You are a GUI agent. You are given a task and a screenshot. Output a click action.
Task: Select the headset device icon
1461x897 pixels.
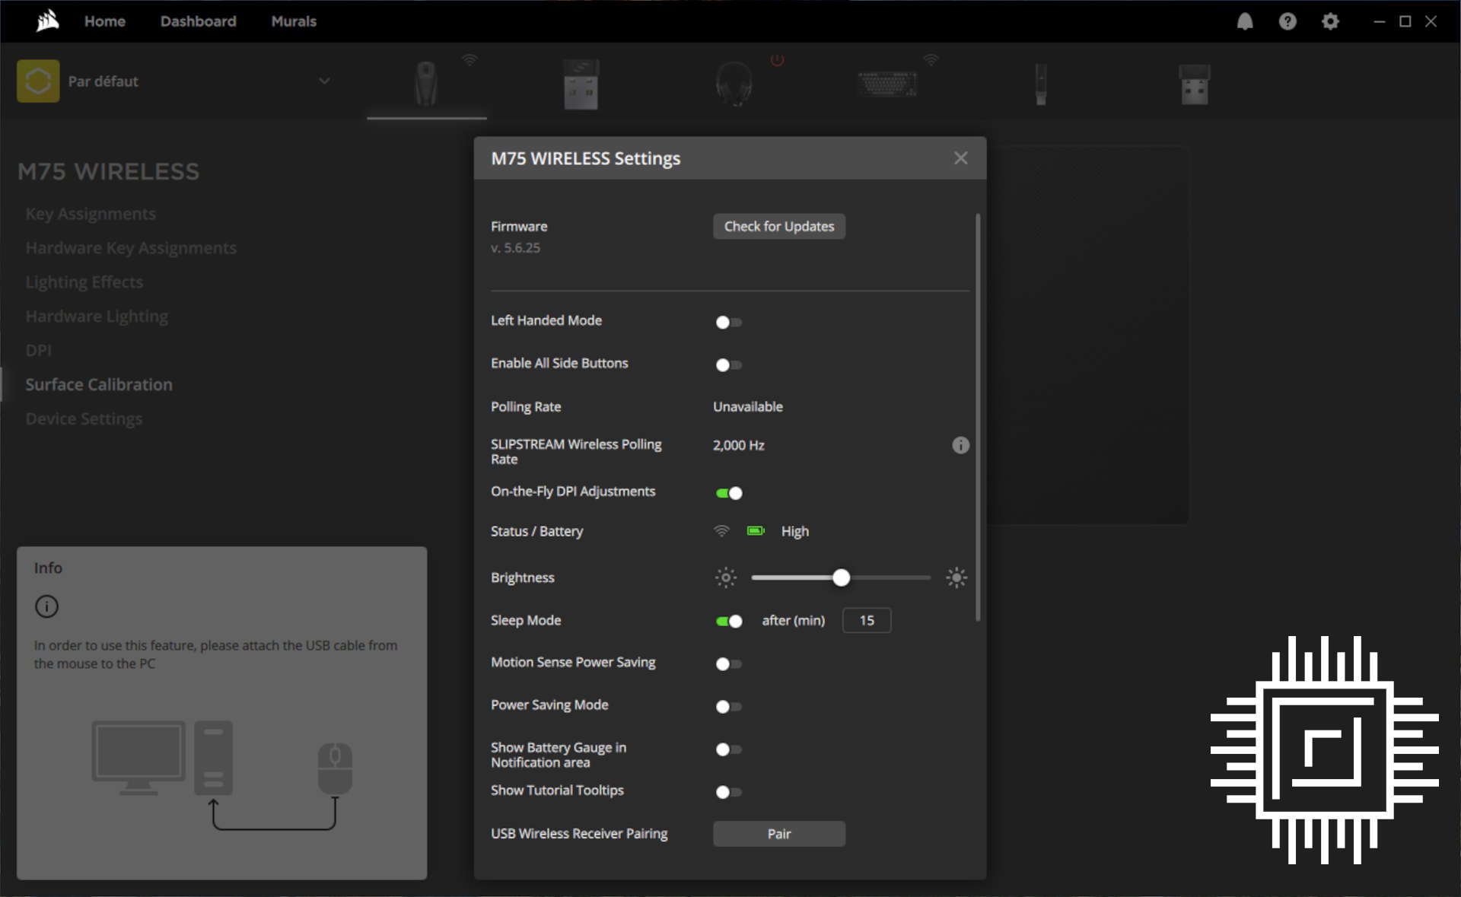coord(734,84)
